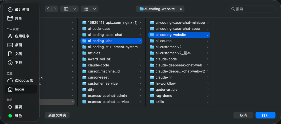
Task: Select the ai-coding-labs folder
Action: click(111, 41)
